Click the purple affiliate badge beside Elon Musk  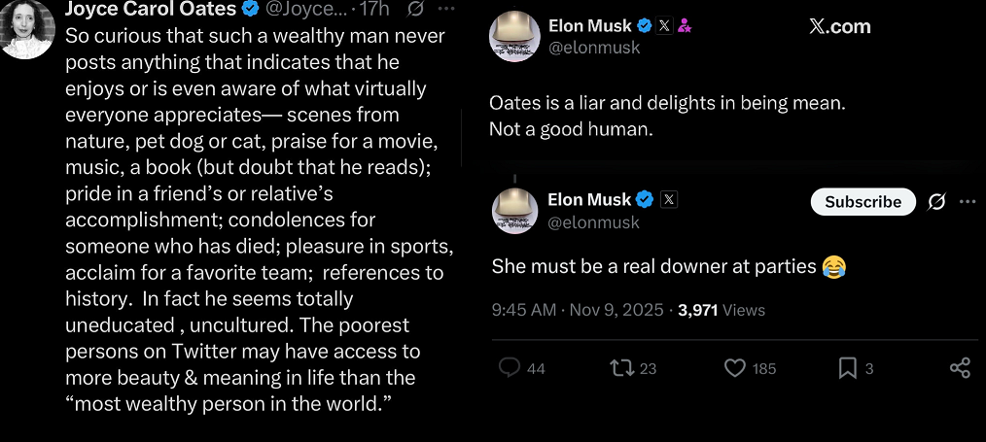click(x=685, y=26)
